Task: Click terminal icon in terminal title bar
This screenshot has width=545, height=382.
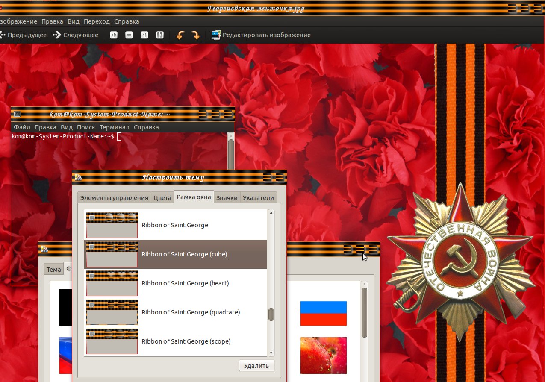Action: (x=17, y=114)
